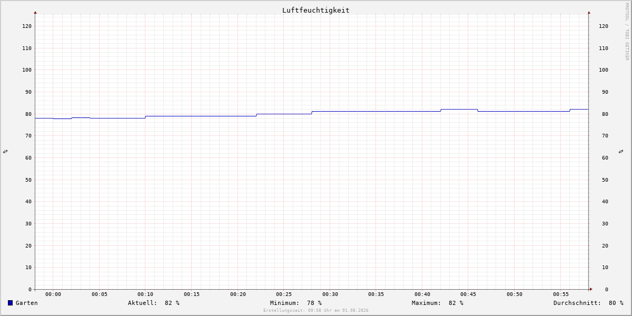Click the 100 label on left axis
The height and width of the screenshot is (316, 632).
tap(27, 70)
